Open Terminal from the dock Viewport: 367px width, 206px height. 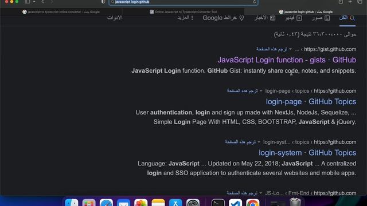click(218, 203)
